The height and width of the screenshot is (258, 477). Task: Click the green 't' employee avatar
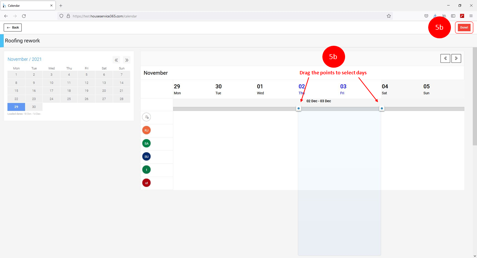coord(146,170)
